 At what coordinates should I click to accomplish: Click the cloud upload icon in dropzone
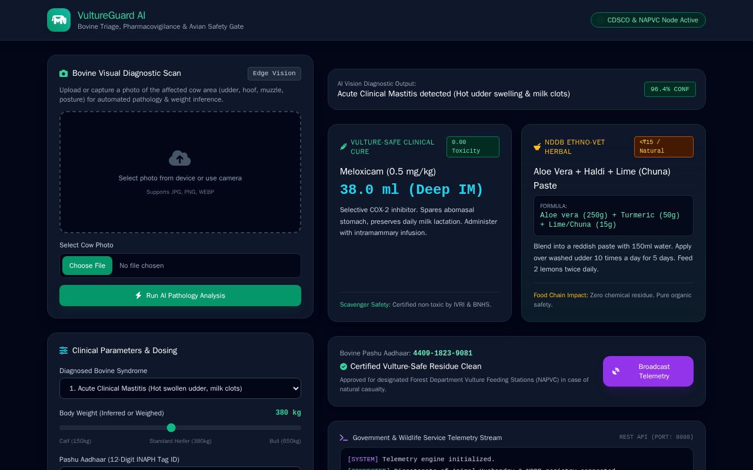click(180, 158)
